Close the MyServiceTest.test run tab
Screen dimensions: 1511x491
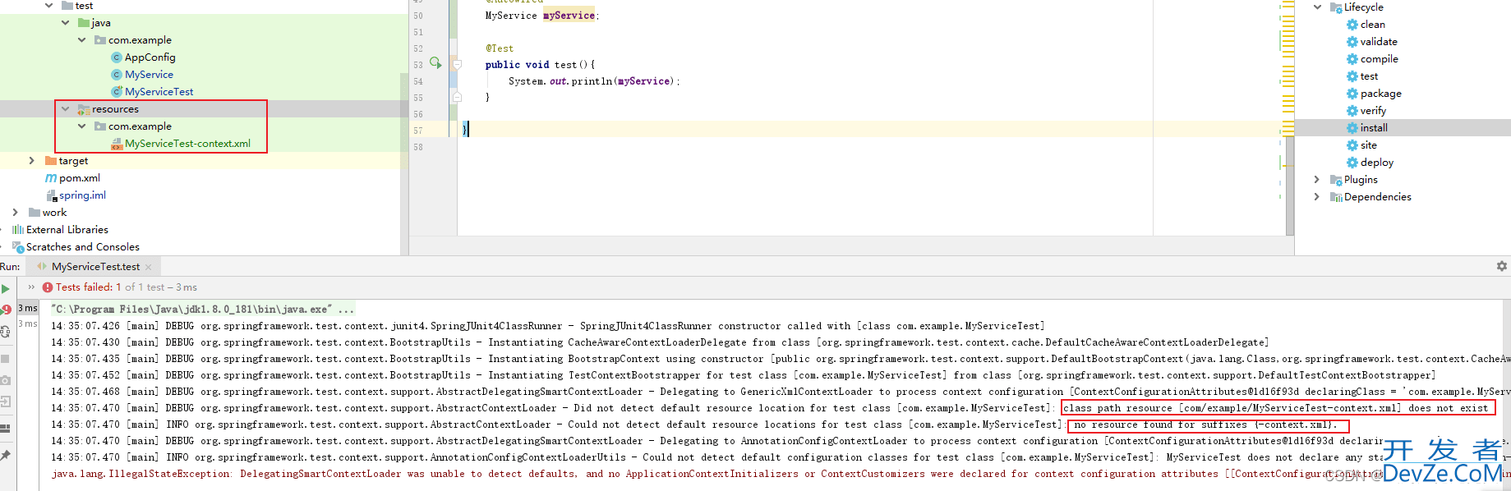[x=149, y=267]
